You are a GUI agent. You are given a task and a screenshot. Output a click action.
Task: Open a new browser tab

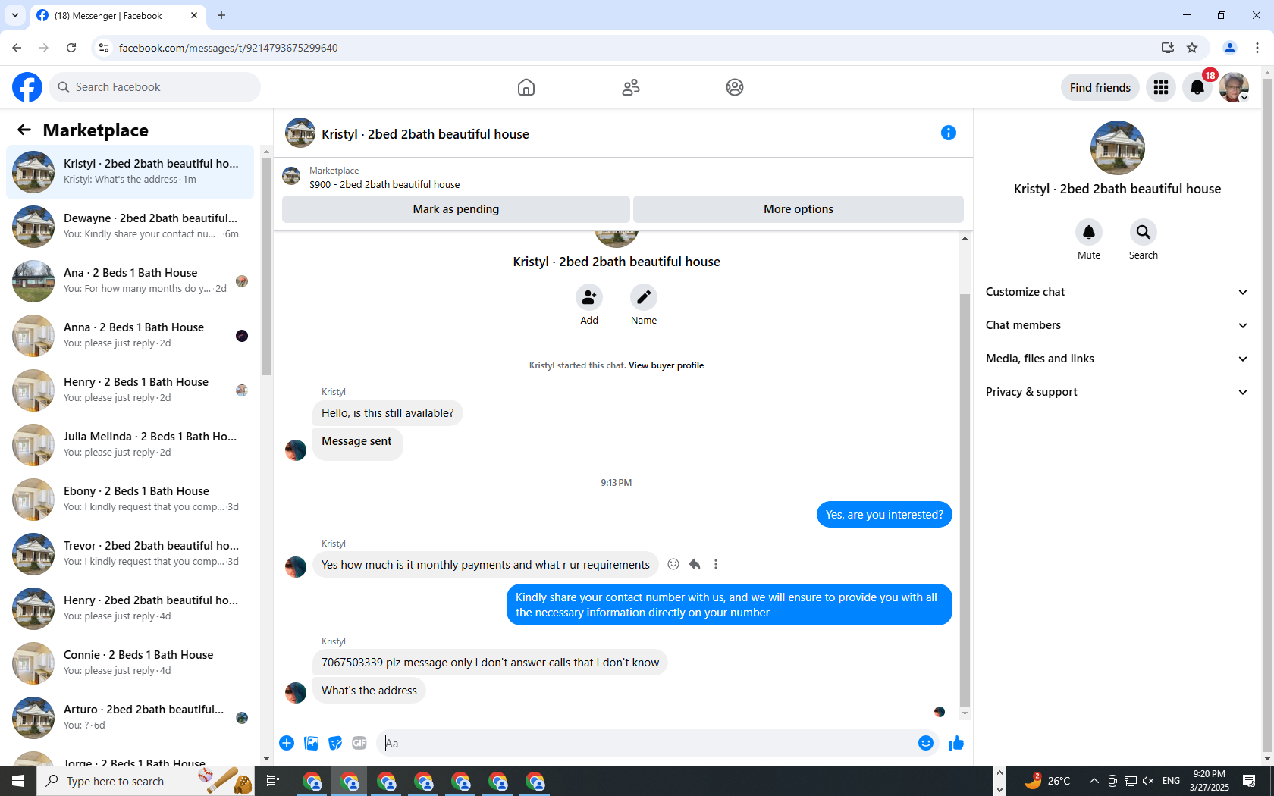click(221, 15)
